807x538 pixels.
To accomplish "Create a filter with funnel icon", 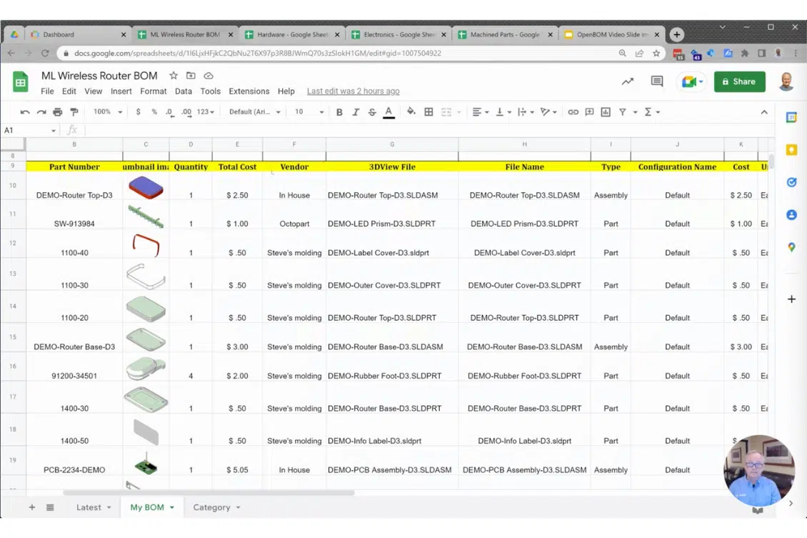I will pos(622,111).
